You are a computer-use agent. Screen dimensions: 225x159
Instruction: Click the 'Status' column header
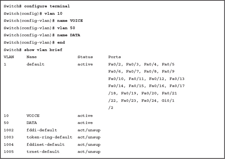click(85, 57)
